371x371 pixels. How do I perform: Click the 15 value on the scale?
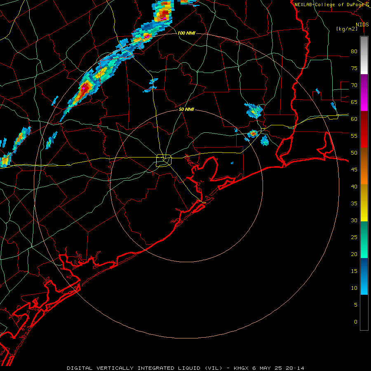pos(354,271)
